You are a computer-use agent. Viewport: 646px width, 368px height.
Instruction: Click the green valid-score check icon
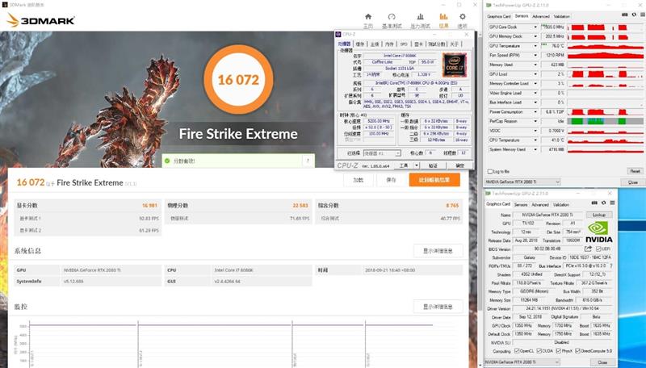pyautogui.click(x=167, y=161)
